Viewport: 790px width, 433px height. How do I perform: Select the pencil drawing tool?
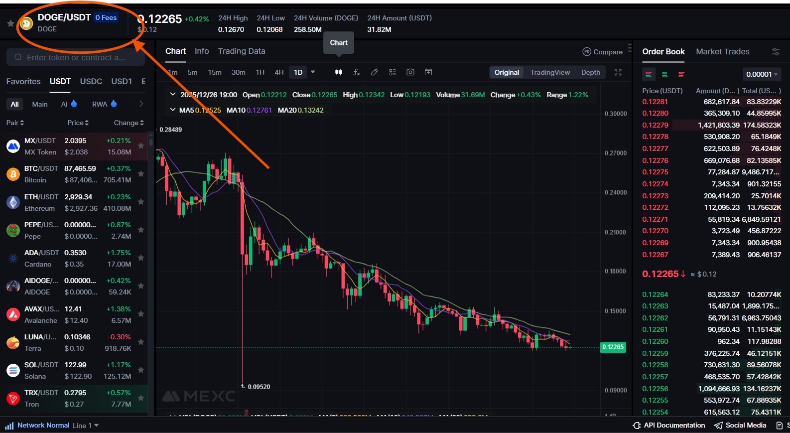pos(375,72)
